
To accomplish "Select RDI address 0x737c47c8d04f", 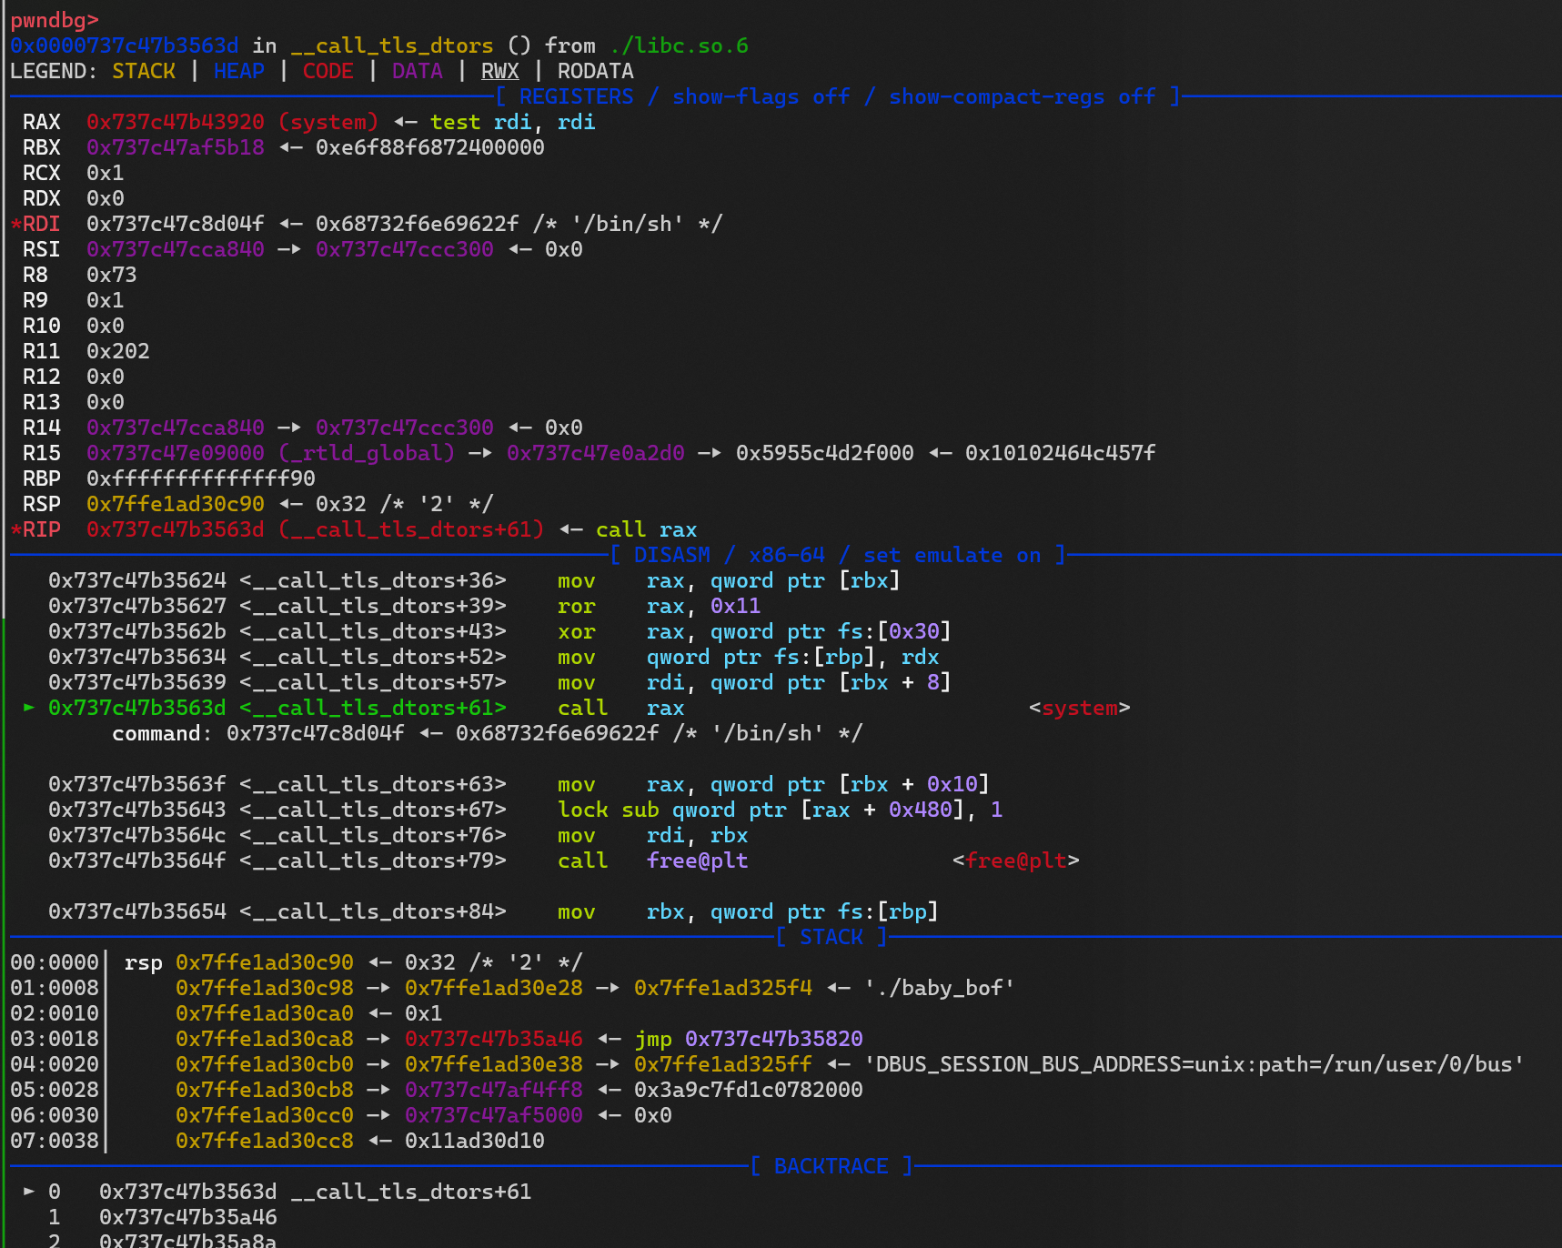I will (176, 224).
